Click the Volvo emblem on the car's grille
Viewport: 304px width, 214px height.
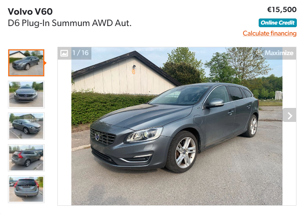tap(97, 137)
